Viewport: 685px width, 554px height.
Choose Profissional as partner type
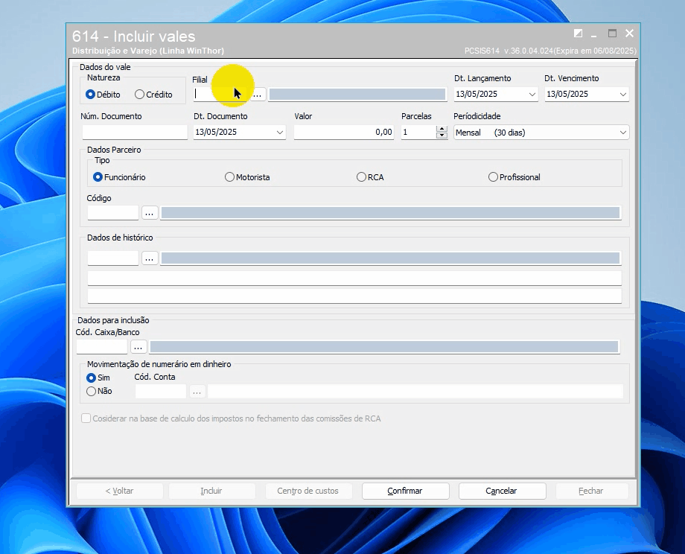(514, 177)
